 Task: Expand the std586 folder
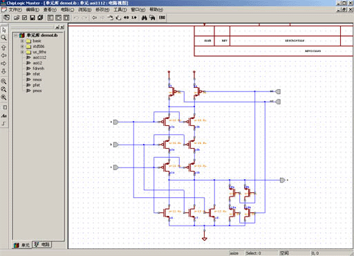click(22, 46)
